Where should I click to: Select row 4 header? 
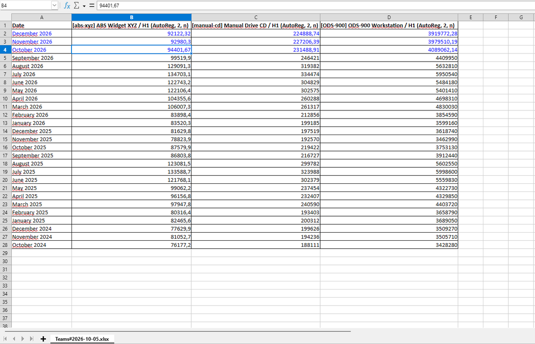(x=6, y=50)
